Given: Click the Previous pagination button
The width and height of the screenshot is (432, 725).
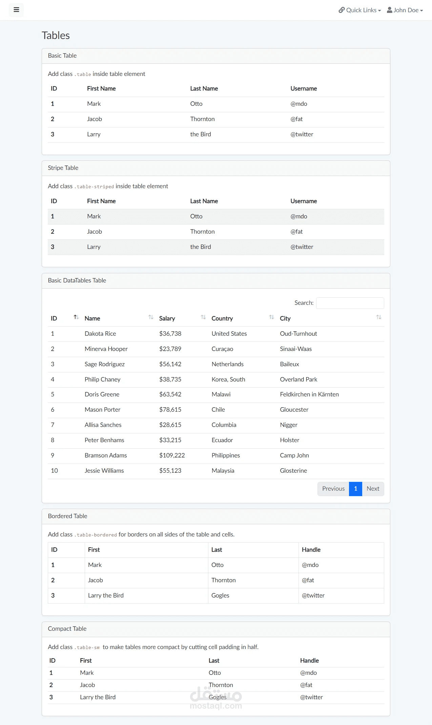Looking at the screenshot, I should [x=333, y=489].
